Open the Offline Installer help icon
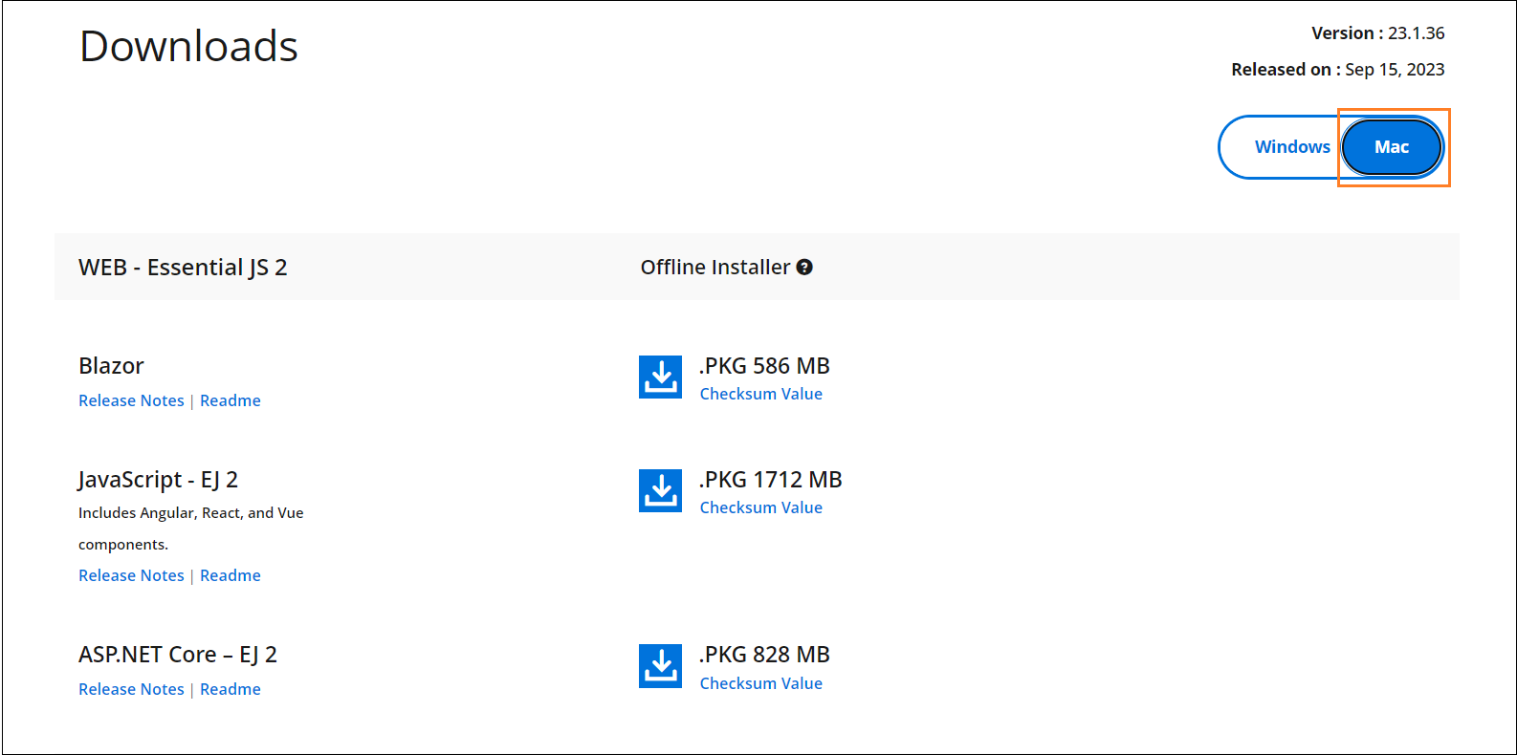 pos(804,268)
